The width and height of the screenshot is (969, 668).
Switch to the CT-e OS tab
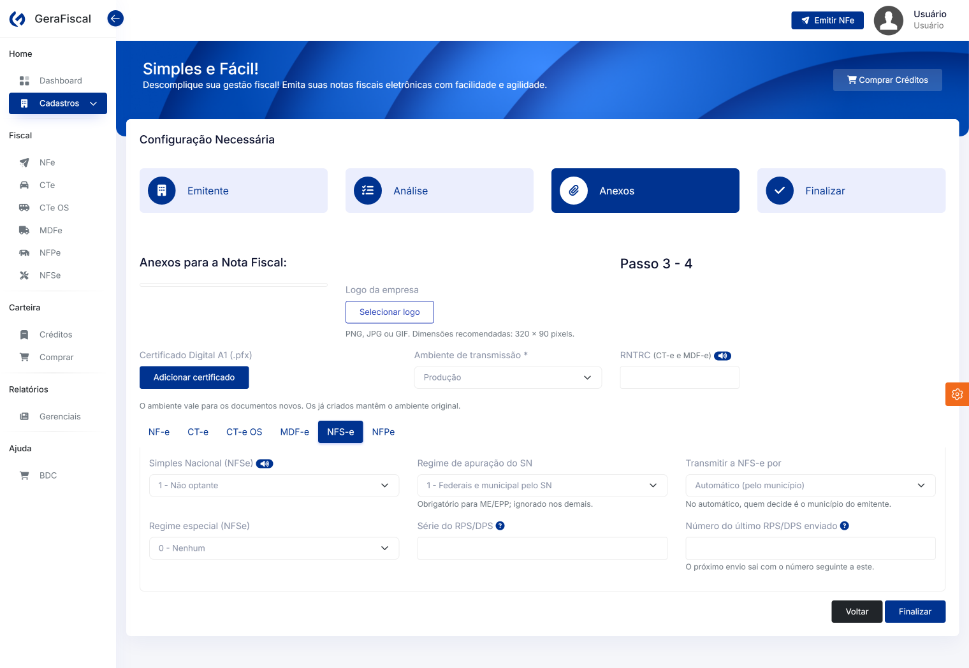(x=244, y=432)
